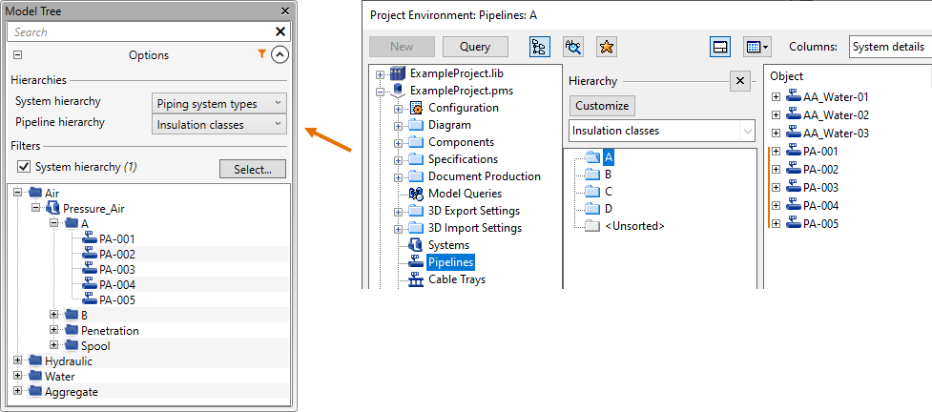Click the orange filter funnel icon

pos(263,55)
